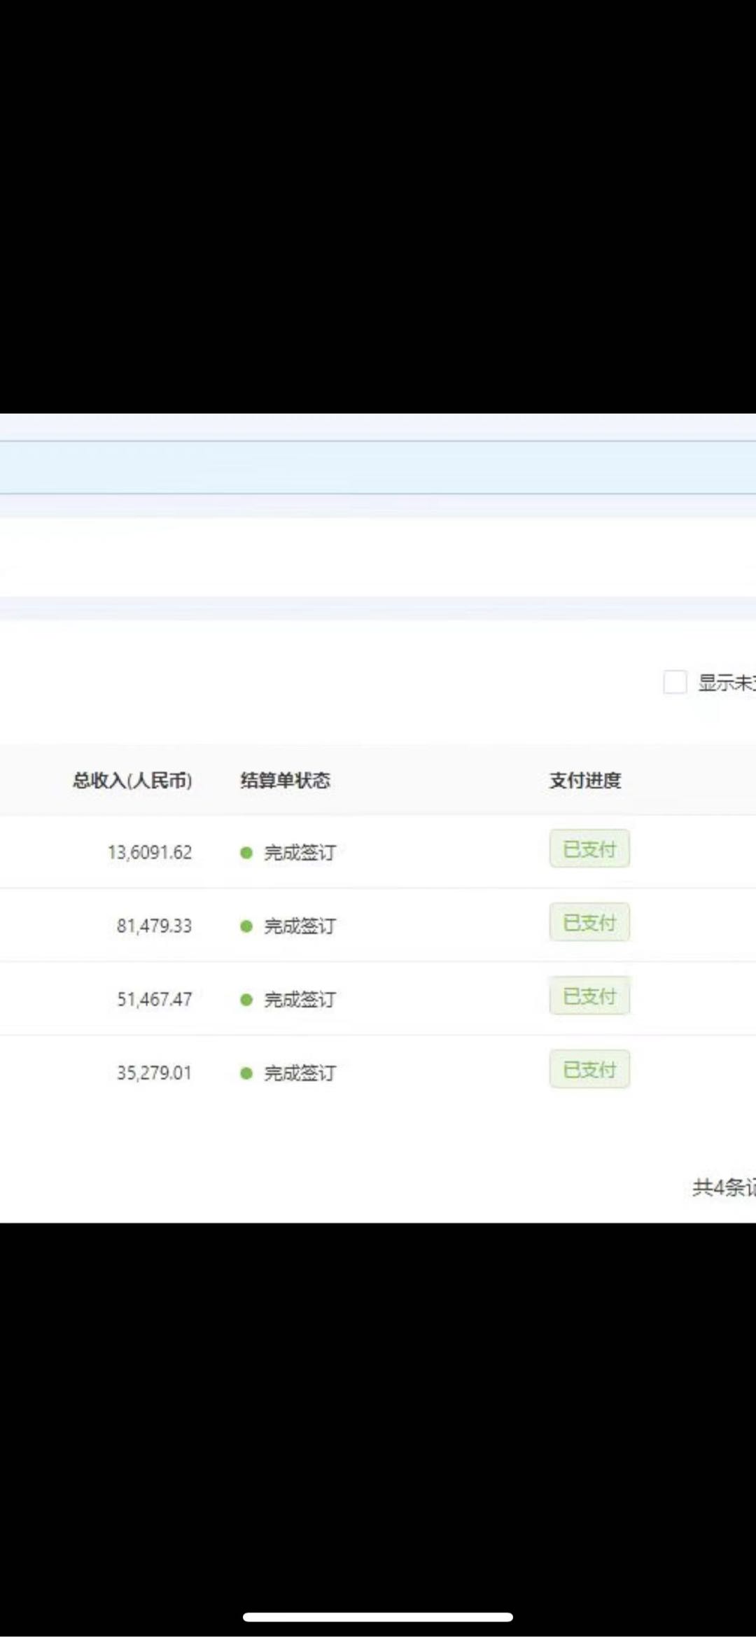
Task: Click 已支付 badge in 35,279.01 row
Action: pyautogui.click(x=589, y=1069)
